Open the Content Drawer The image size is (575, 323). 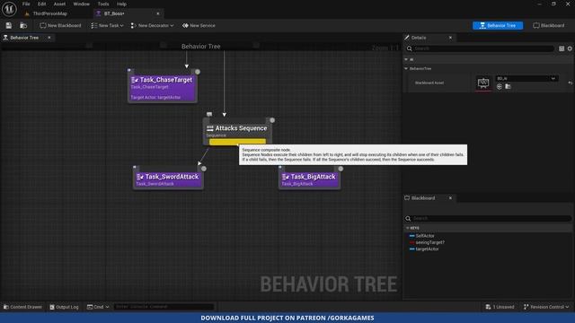click(22, 307)
